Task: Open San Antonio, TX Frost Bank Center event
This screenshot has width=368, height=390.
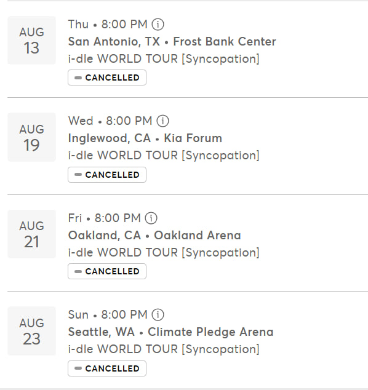Action: tap(172, 42)
